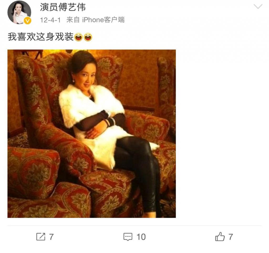Viewport: 269px width, 253px height.
Task: Tap the orange verified V badge
Action: [x=27, y=21]
